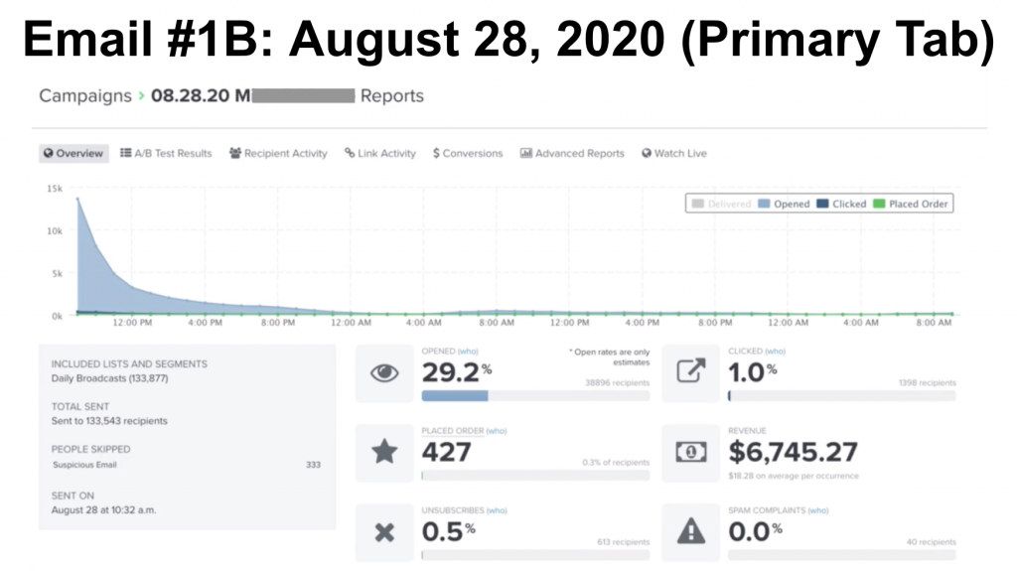Click the star icon for Placed Order
The image size is (1017, 571).
[x=384, y=452]
